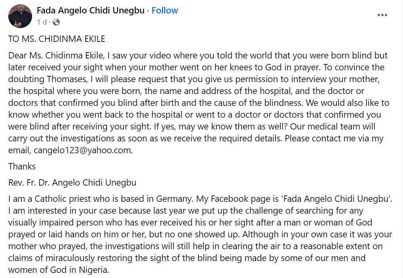The width and height of the screenshot is (403, 278).
Task: Click the globe public audience icon
Action: pos(56,22)
